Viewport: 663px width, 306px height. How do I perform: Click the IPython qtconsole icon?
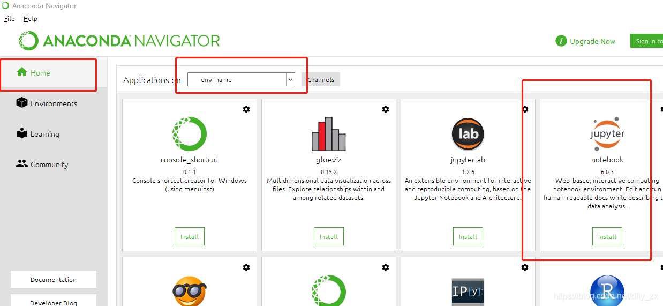(468, 292)
